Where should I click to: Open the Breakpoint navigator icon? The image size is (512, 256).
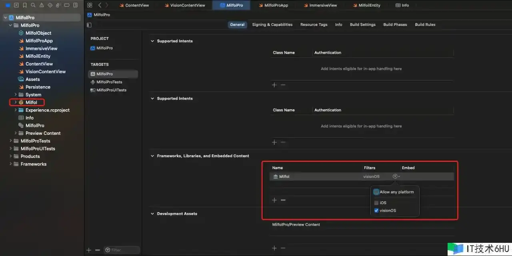click(67, 5)
